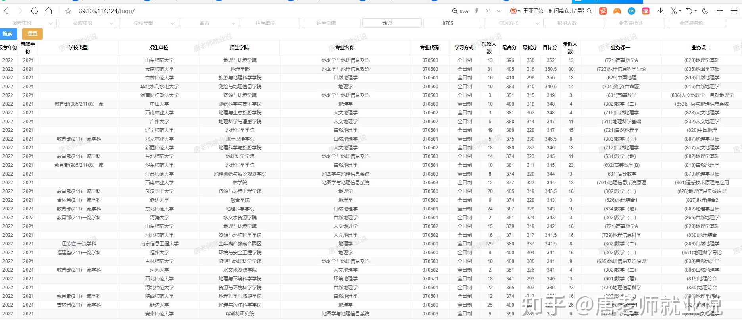Click the blue infinity extension icon
Screen dimensions: 742x336
[x=631, y=11]
